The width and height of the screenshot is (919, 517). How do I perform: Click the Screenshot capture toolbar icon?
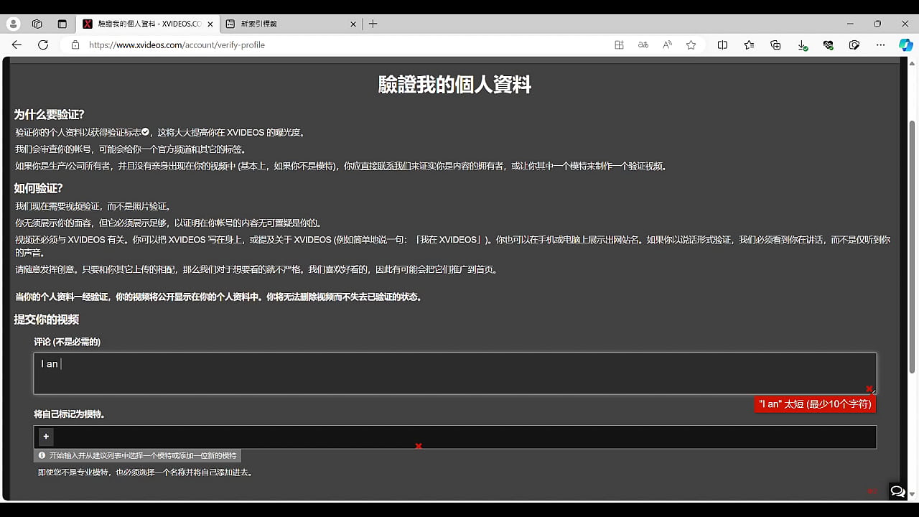(x=854, y=45)
